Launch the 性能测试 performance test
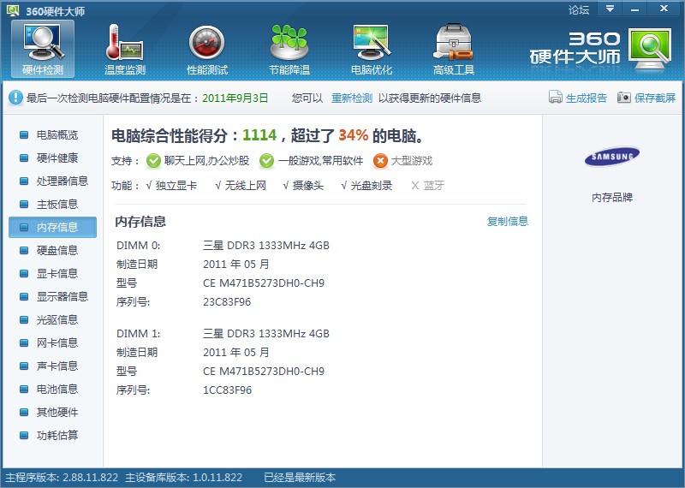Image resolution: width=685 pixels, height=488 pixels. (x=207, y=49)
